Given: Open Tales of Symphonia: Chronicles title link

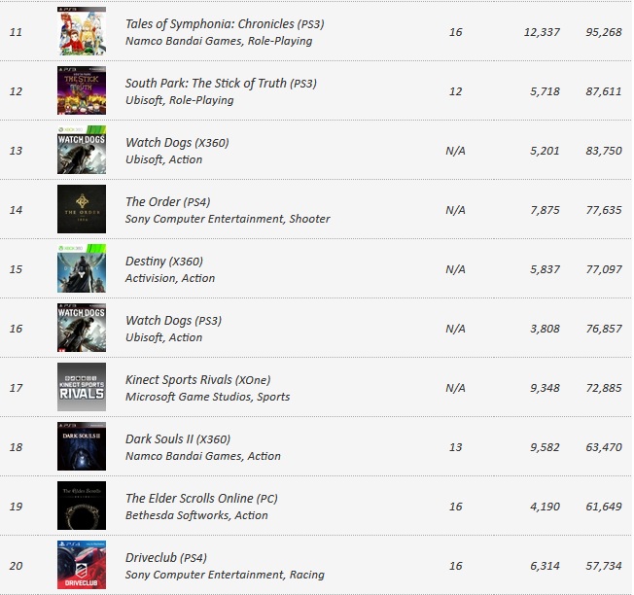Looking at the screenshot, I should click(225, 24).
